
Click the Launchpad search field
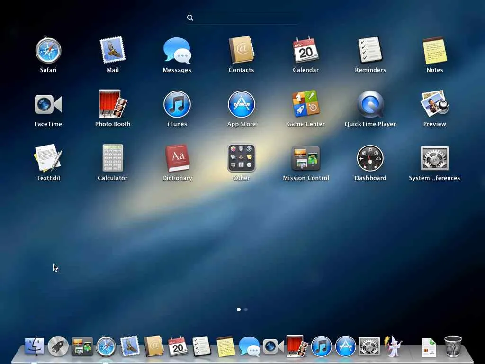(242, 18)
